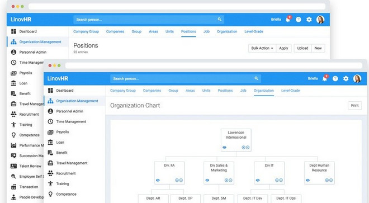
Task: Open help icon in front window
Action: [x=335, y=79]
